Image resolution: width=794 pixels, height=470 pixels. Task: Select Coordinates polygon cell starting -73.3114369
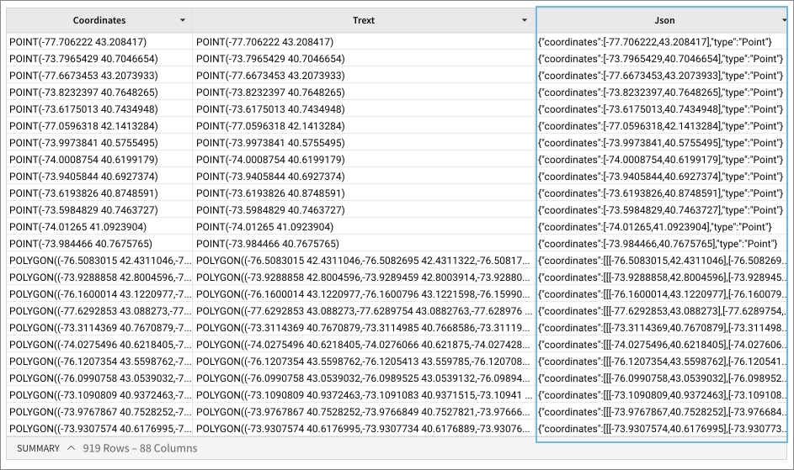[x=99, y=327]
